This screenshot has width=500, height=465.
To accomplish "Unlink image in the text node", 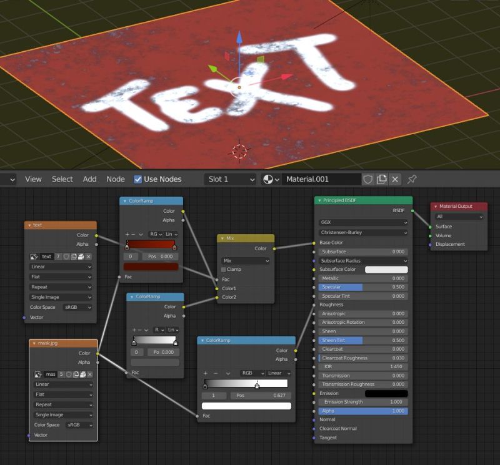I will coord(88,257).
